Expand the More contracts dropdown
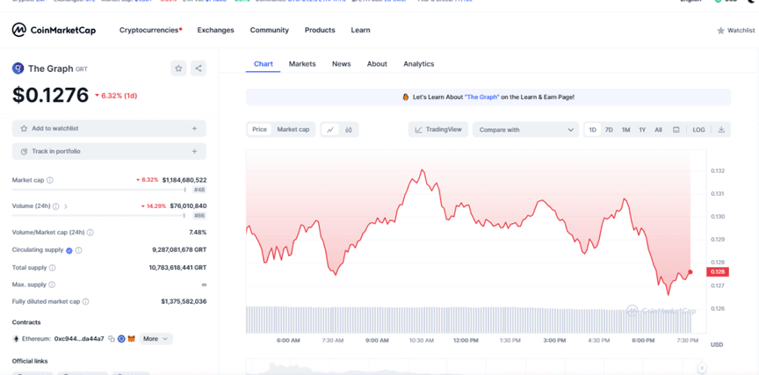 [x=155, y=339]
